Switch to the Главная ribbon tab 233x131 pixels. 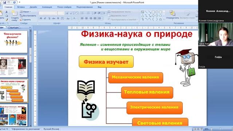[8, 7]
